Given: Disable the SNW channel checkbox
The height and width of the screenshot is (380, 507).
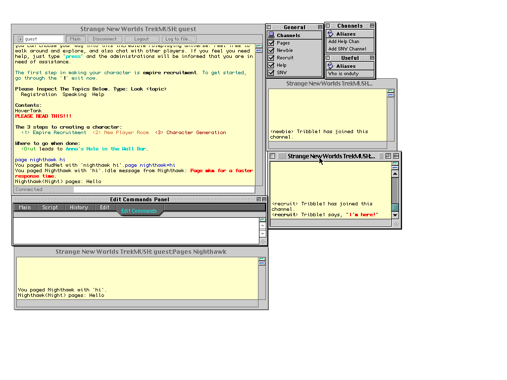Looking at the screenshot, I should 271,73.
